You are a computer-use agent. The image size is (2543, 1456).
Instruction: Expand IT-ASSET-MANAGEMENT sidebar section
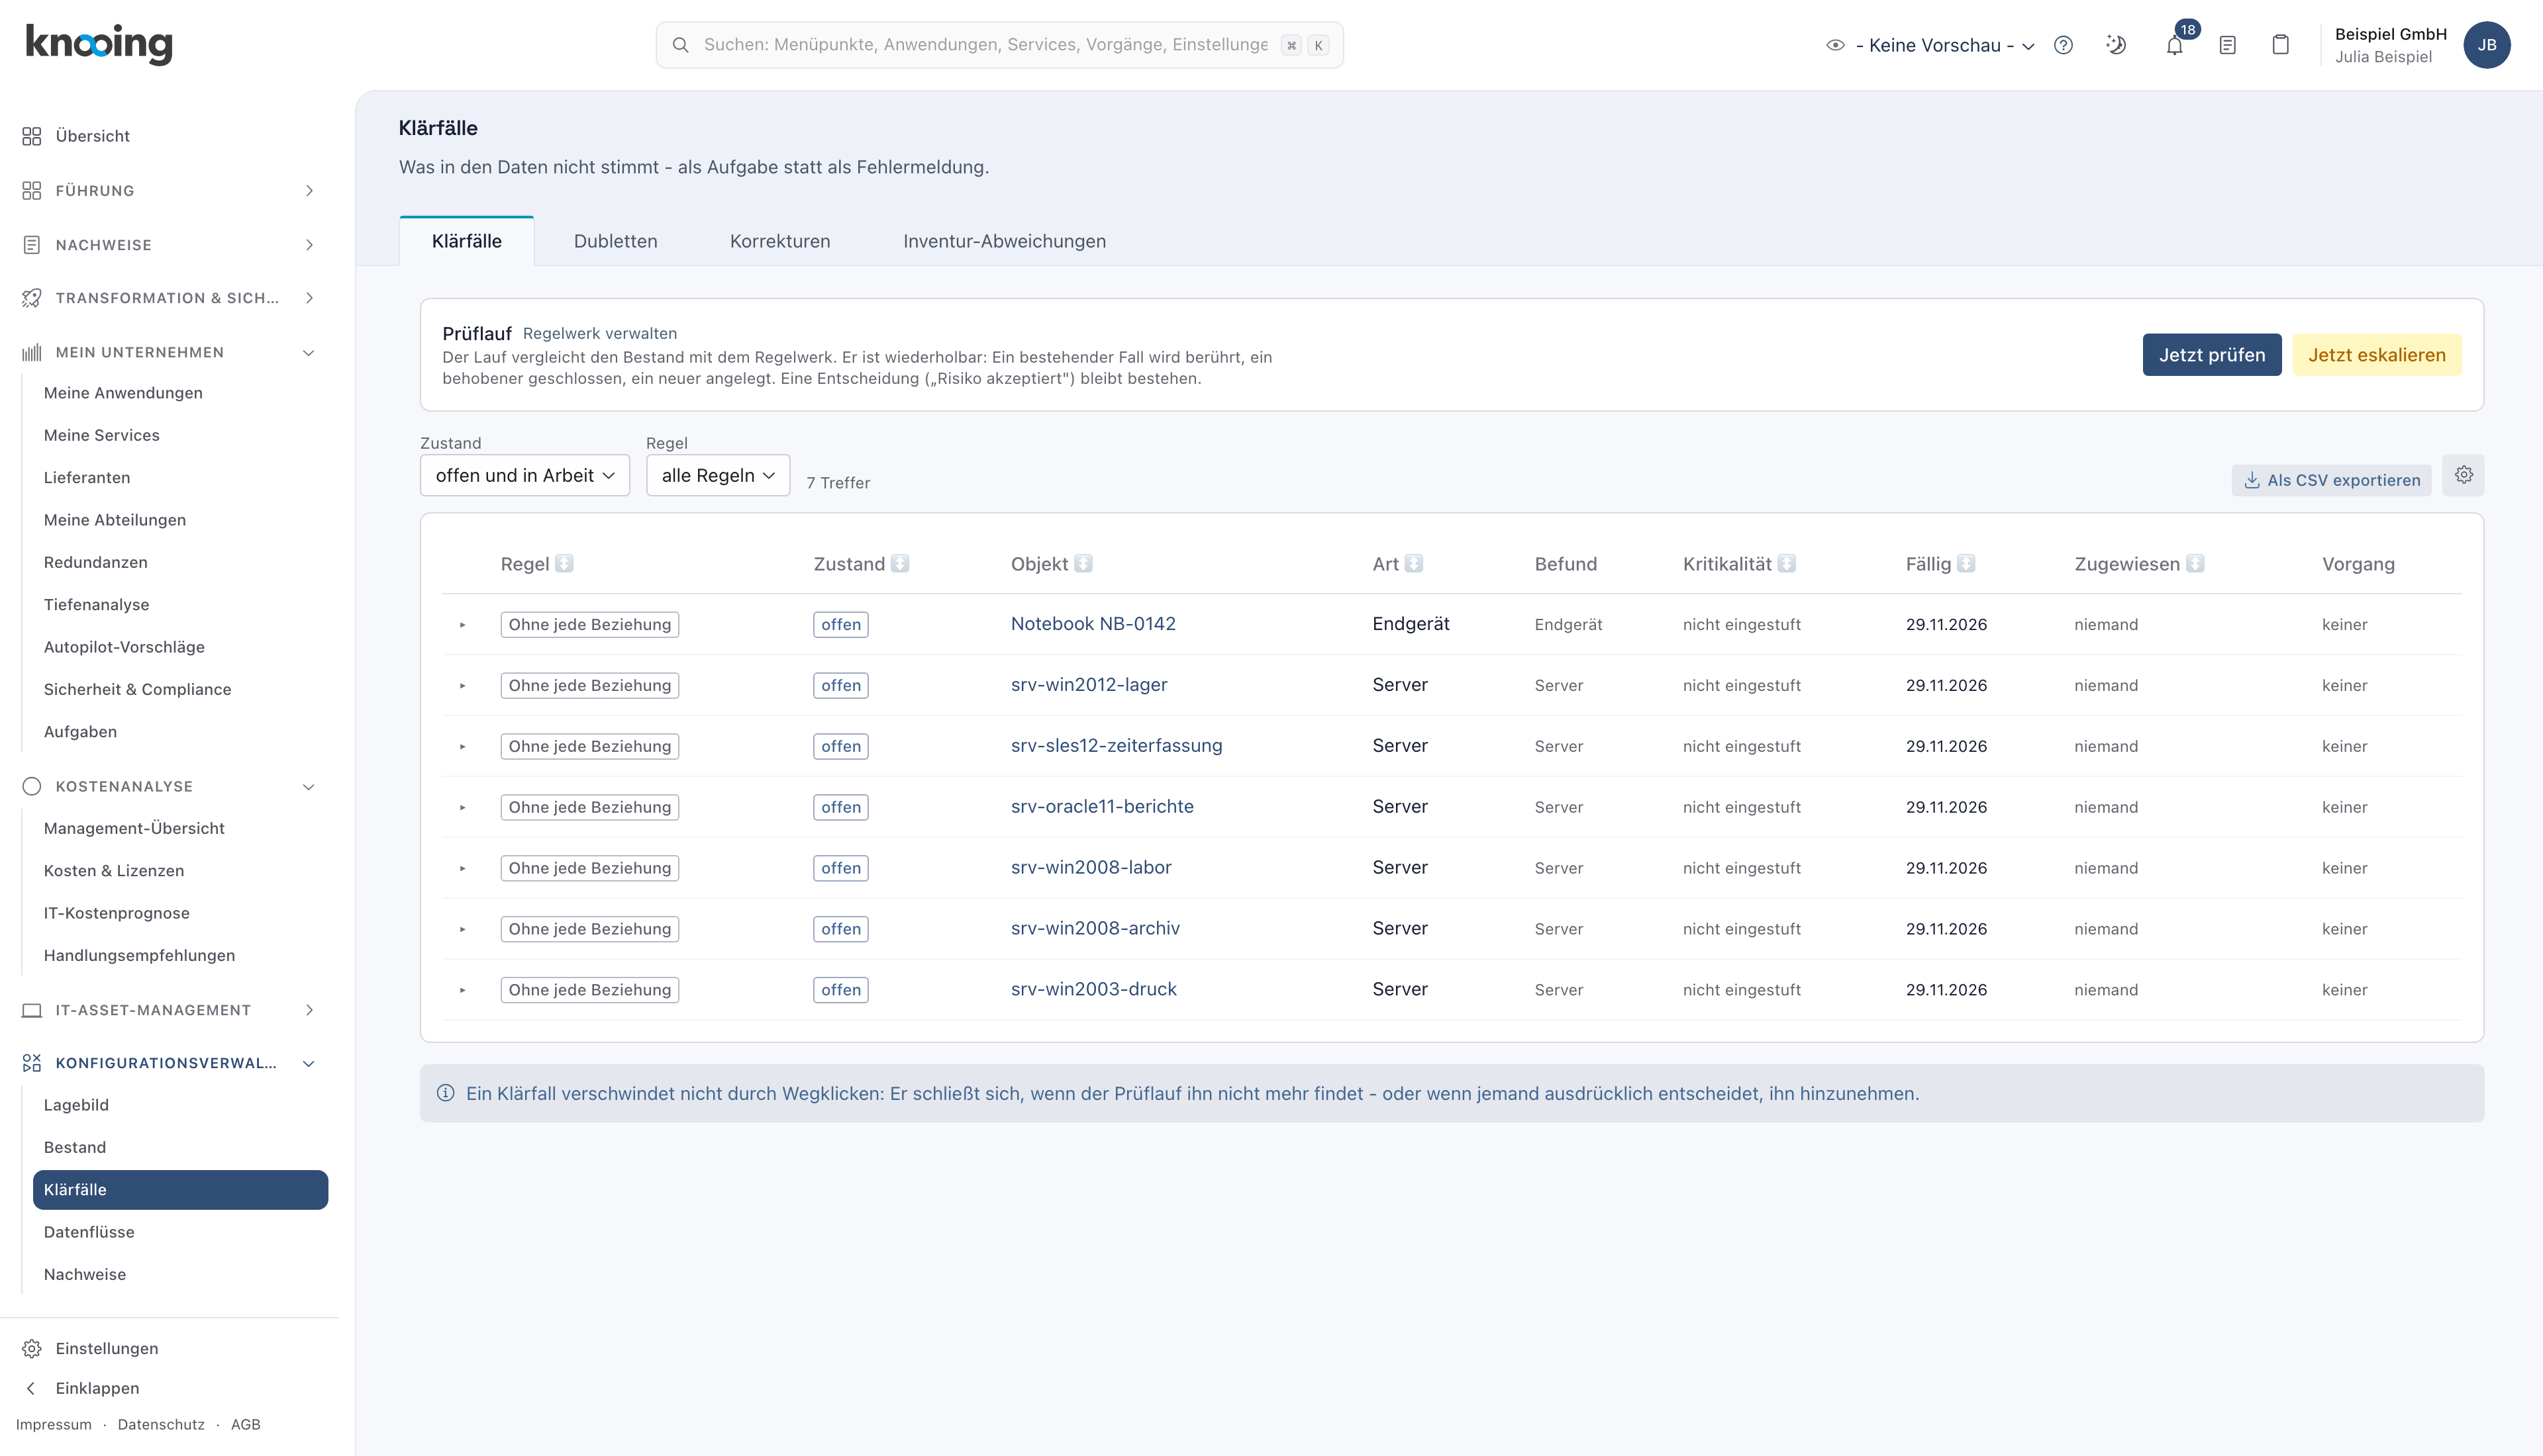pyautogui.click(x=168, y=1010)
